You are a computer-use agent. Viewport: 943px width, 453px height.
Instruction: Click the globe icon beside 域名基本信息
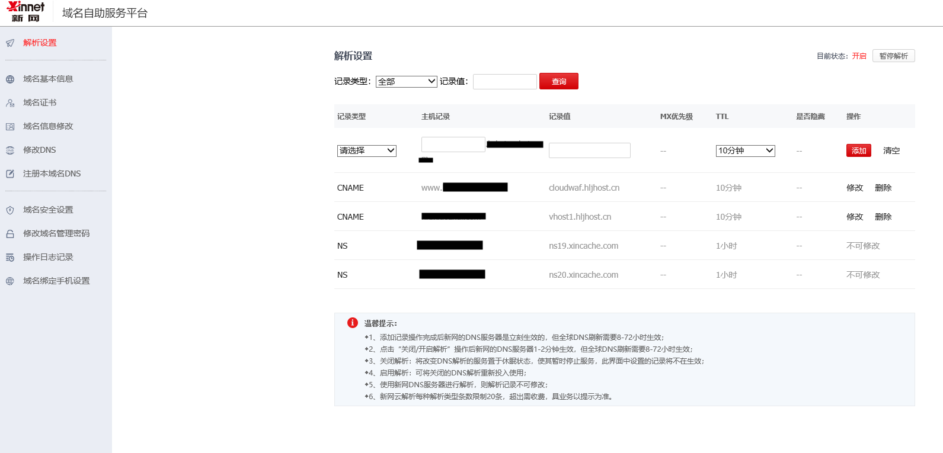(10, 79)
